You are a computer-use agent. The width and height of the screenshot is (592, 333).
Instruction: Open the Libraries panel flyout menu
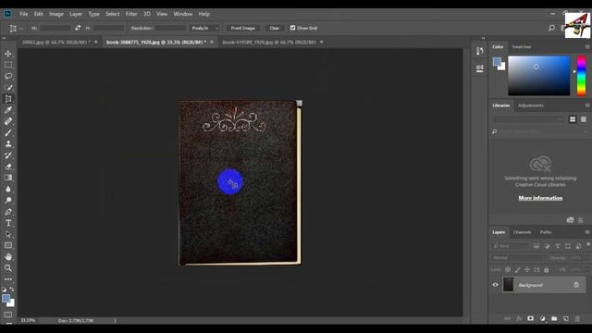[587, 105]
